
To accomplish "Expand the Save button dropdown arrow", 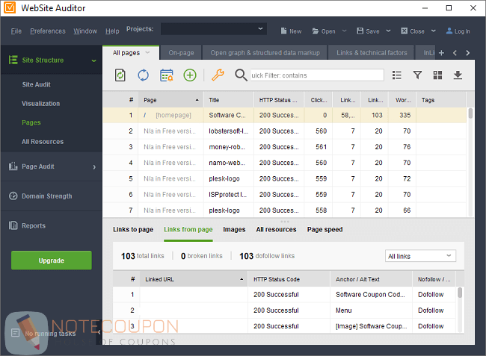I will 388,31.
